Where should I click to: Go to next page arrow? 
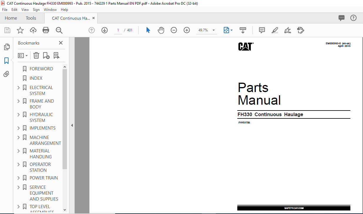coord(105,30)
